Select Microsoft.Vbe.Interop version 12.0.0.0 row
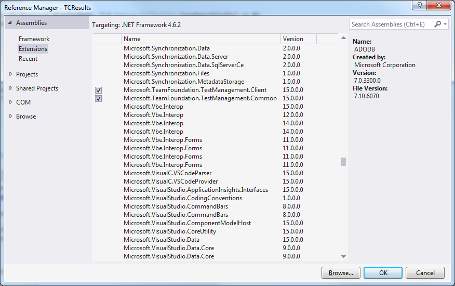Screen dimensions: 455x286 (x=216, y=115)
